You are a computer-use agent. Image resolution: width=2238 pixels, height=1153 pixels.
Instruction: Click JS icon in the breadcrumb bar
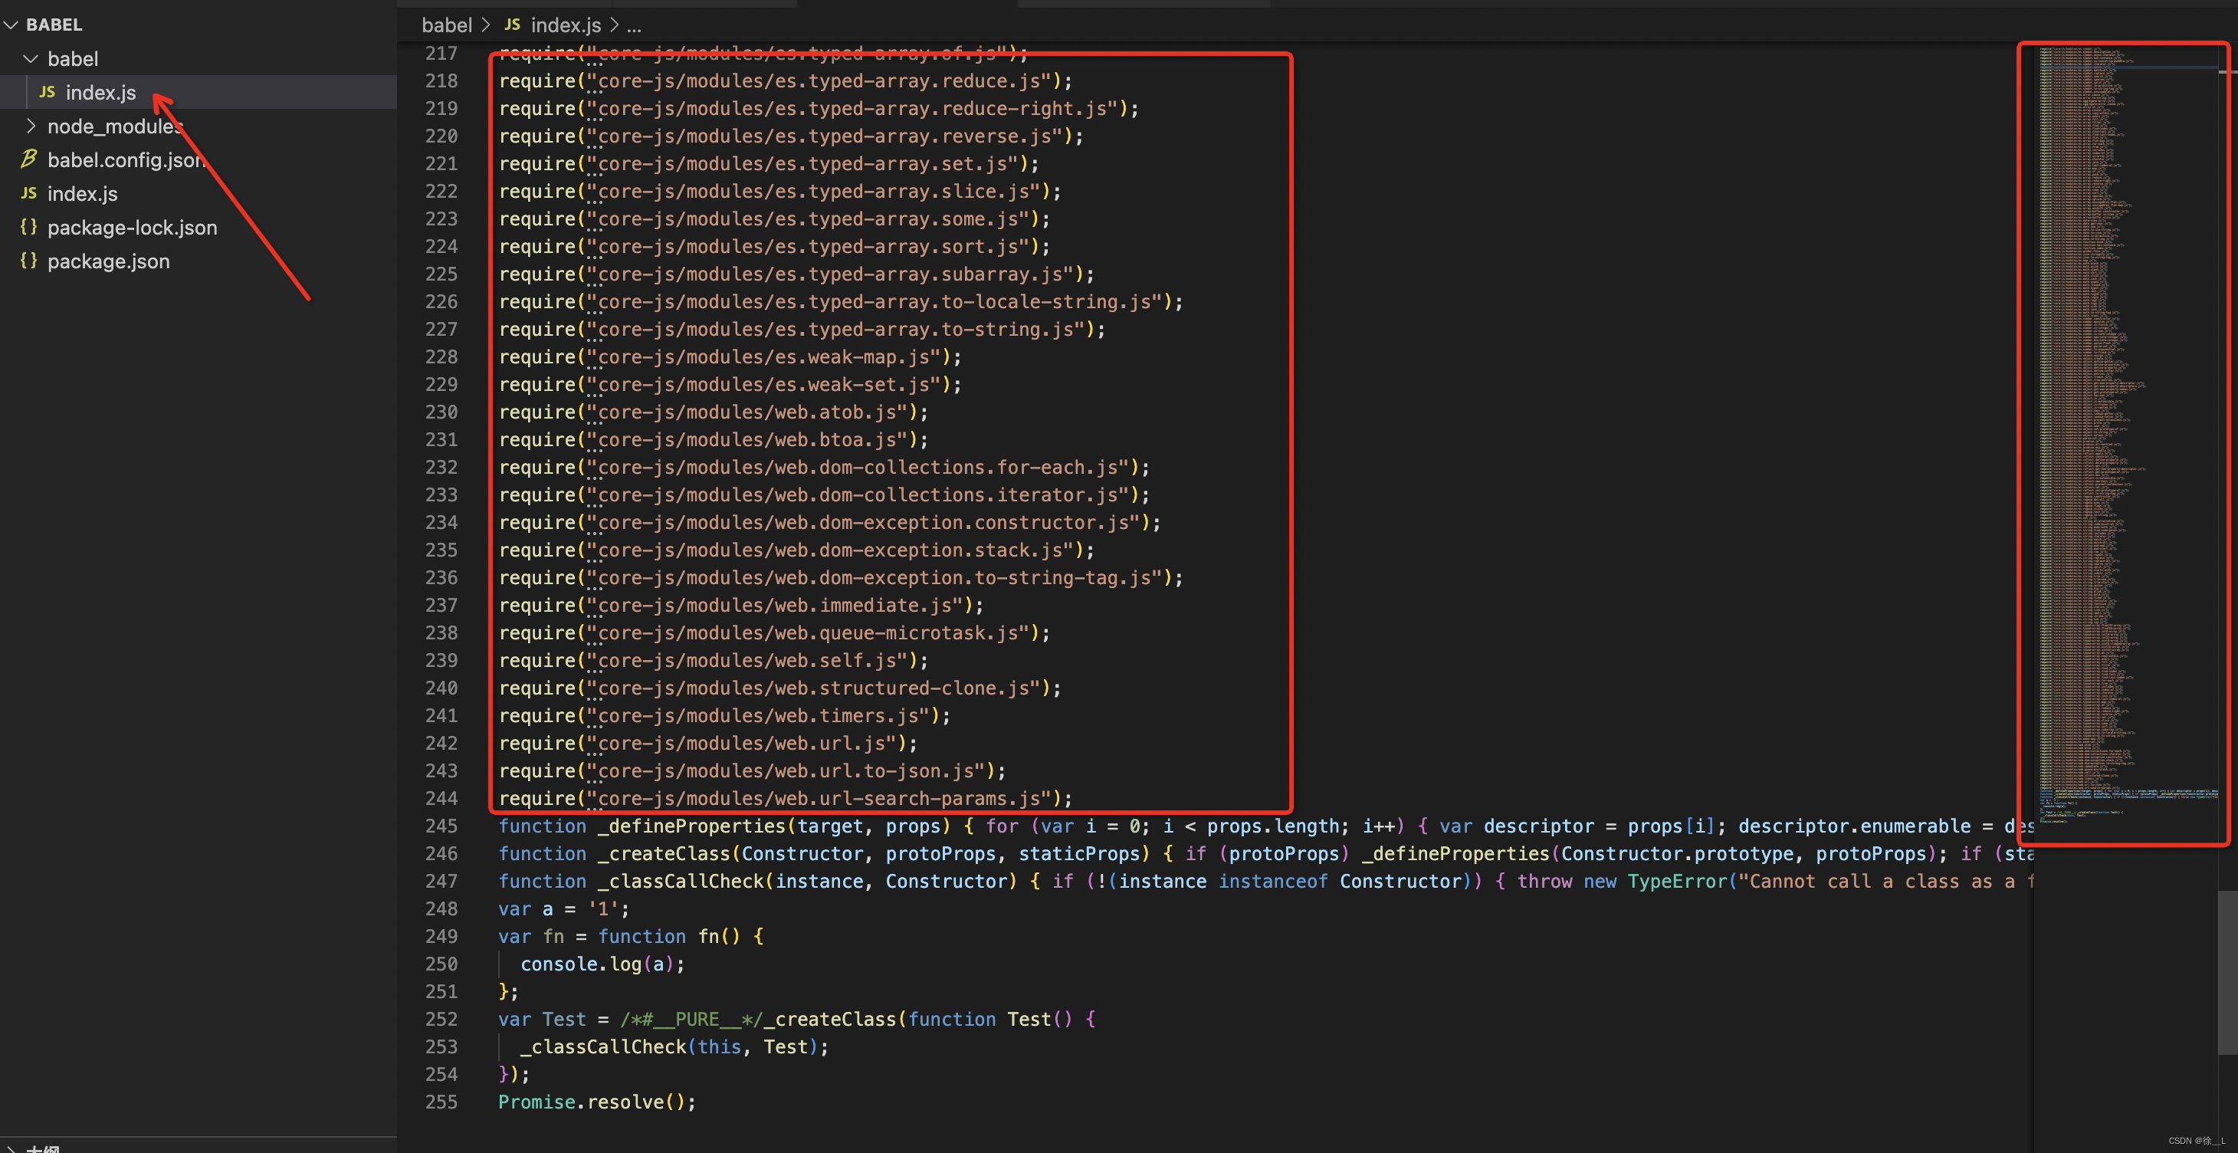pyautogui.click(x=513, y=25)
